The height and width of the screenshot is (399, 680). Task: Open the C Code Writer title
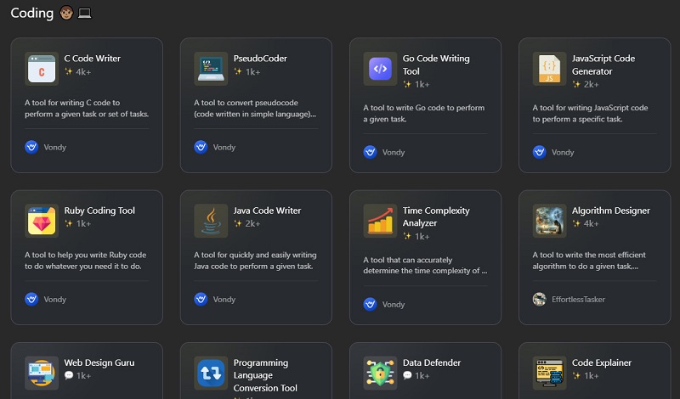(x=93, y=59)
